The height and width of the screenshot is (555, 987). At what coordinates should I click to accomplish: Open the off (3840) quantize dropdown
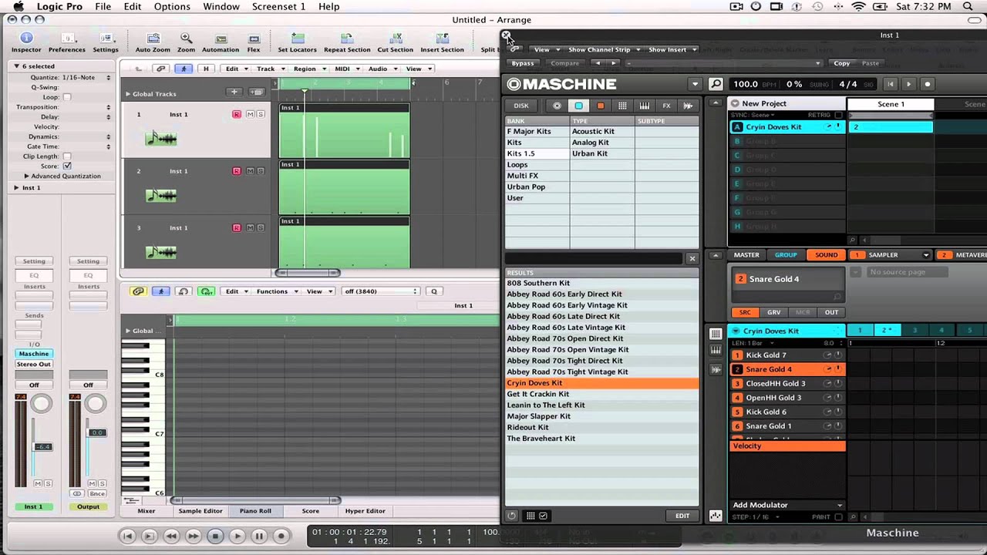[381, 291]
